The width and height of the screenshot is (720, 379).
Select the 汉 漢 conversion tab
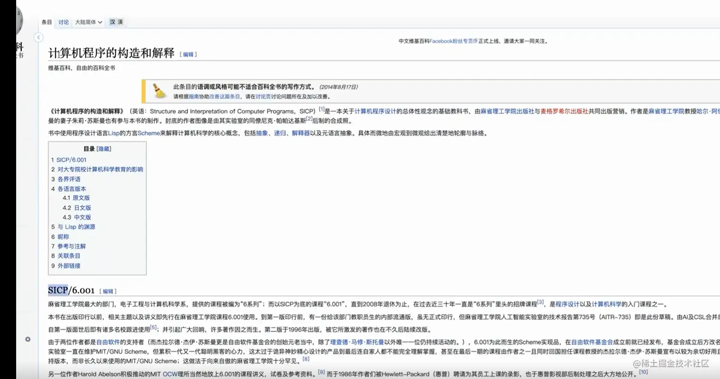[116, 22]
